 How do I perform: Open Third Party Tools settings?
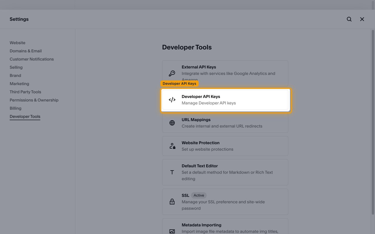click(x=25, y=92)
